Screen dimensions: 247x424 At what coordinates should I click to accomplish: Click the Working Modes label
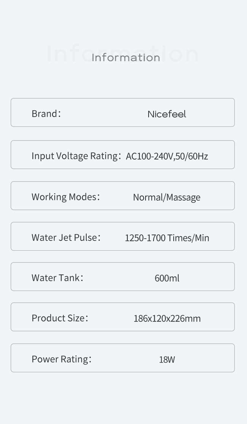click(x=65, y=197)
